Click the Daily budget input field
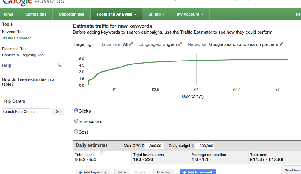The height and width of the screenshot is (174, 301). coord(204,146)
